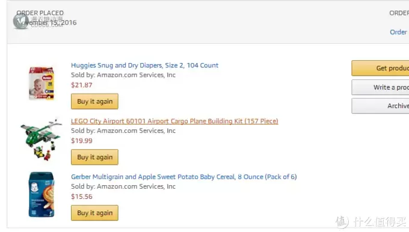The image size is (409, 232).
Task: Click the $21.87 price text
Action: (82, 85)
